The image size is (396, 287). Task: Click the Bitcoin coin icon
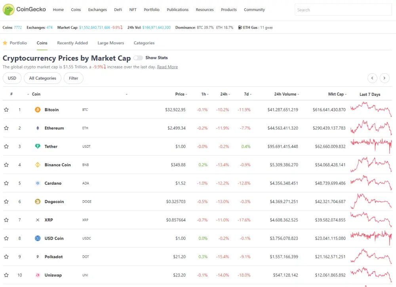pos(38,110)
